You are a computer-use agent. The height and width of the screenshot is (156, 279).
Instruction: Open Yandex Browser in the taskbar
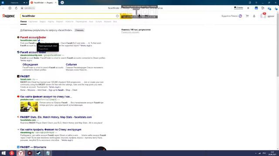click(21, 153)
